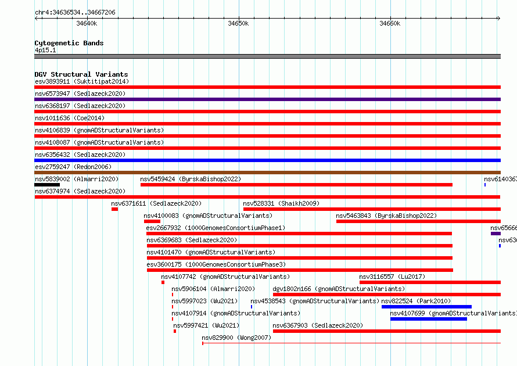Click the Cytogenetic Bands track title

point(69,43)
